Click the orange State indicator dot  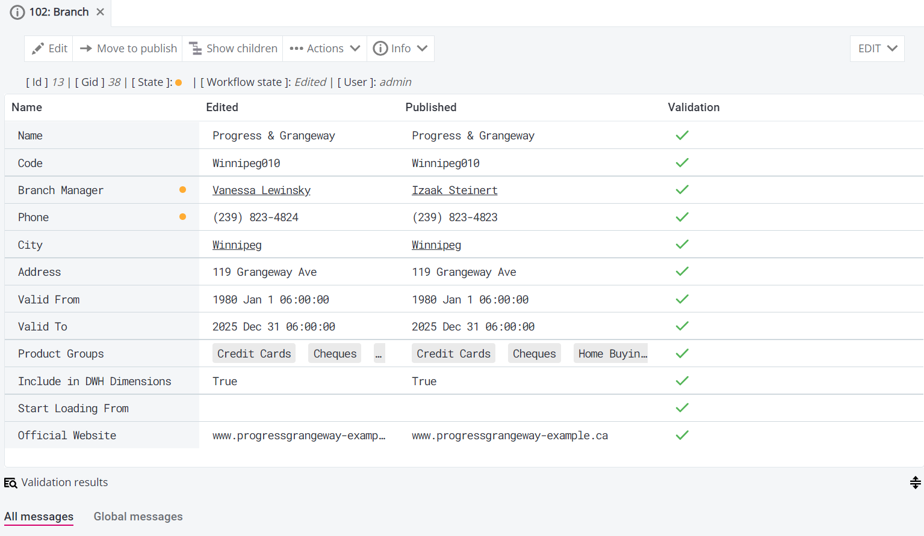coord(179,83)
